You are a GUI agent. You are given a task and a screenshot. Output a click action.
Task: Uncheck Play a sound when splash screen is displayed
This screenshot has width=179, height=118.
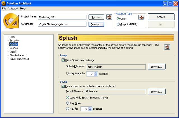tap(63, 86)
